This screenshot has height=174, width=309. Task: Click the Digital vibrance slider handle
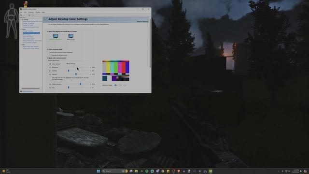coord(81,84)
